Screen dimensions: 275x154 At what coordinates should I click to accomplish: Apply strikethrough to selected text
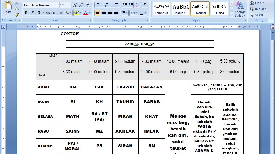tap(48, 13)
